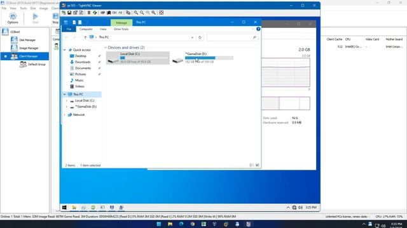Open the Computer ribbon tab
The width and height of the screenshot is (407, 228).
pyautogui.click(x=86, y=29)
